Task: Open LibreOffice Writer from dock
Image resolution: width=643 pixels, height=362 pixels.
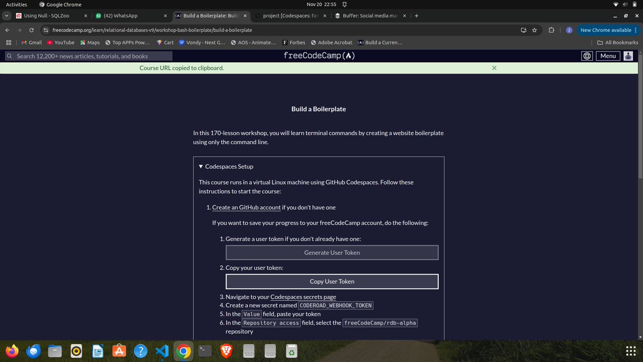Action: (x=98, y=351)
